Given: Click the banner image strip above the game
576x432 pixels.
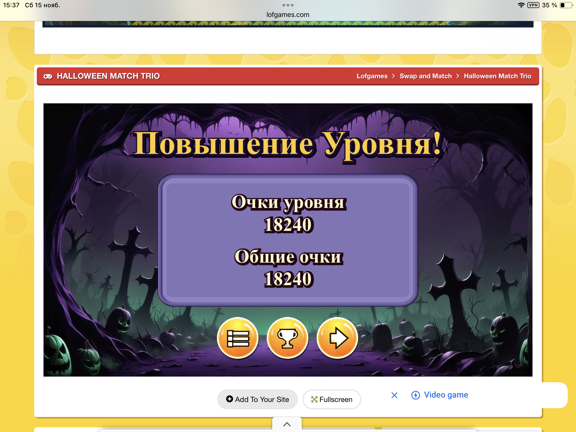Looking at the screenshot, I should 288,24.
